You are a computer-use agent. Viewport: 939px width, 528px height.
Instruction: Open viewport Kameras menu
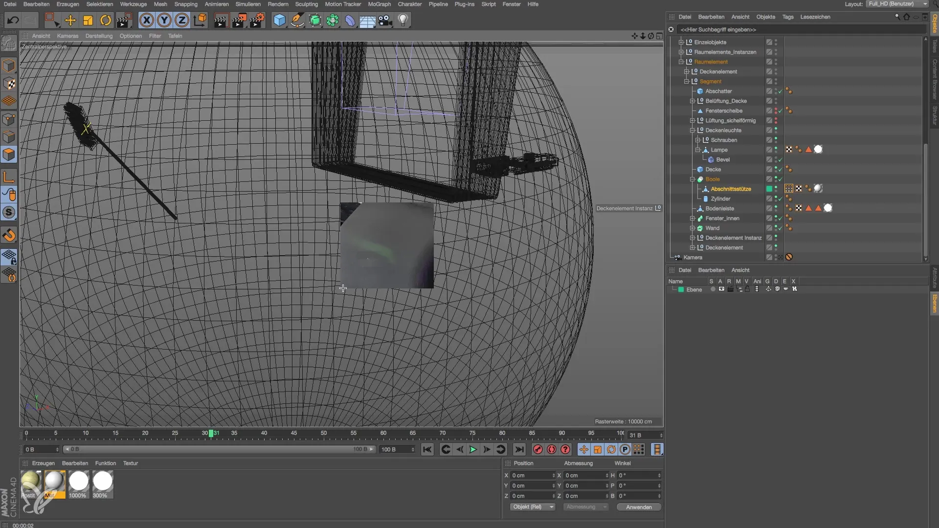coord(67,36)
